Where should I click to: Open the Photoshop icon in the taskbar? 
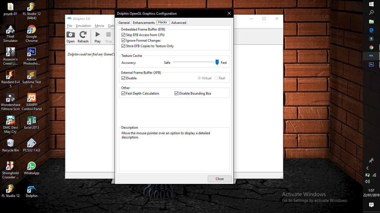point(371,65)
